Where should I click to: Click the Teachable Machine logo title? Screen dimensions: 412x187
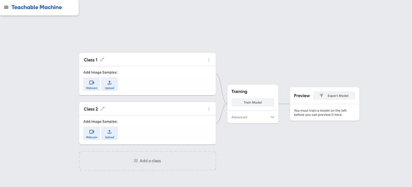[x=37, y=7]
